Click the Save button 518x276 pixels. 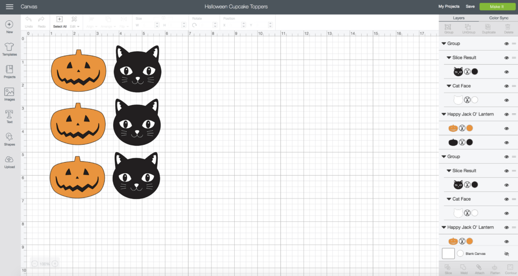[x=470, y=7]
